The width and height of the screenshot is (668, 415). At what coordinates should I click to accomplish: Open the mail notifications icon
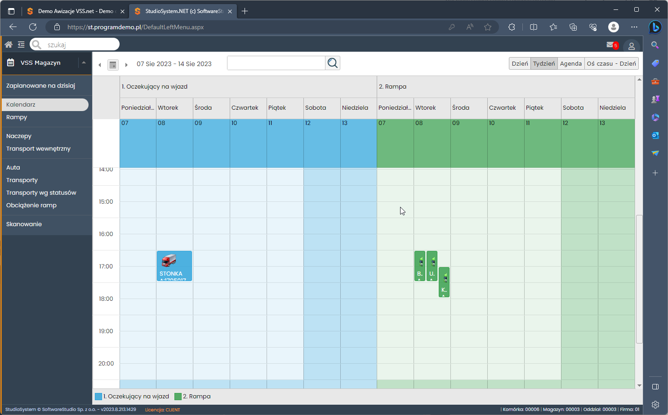point(611,45)
